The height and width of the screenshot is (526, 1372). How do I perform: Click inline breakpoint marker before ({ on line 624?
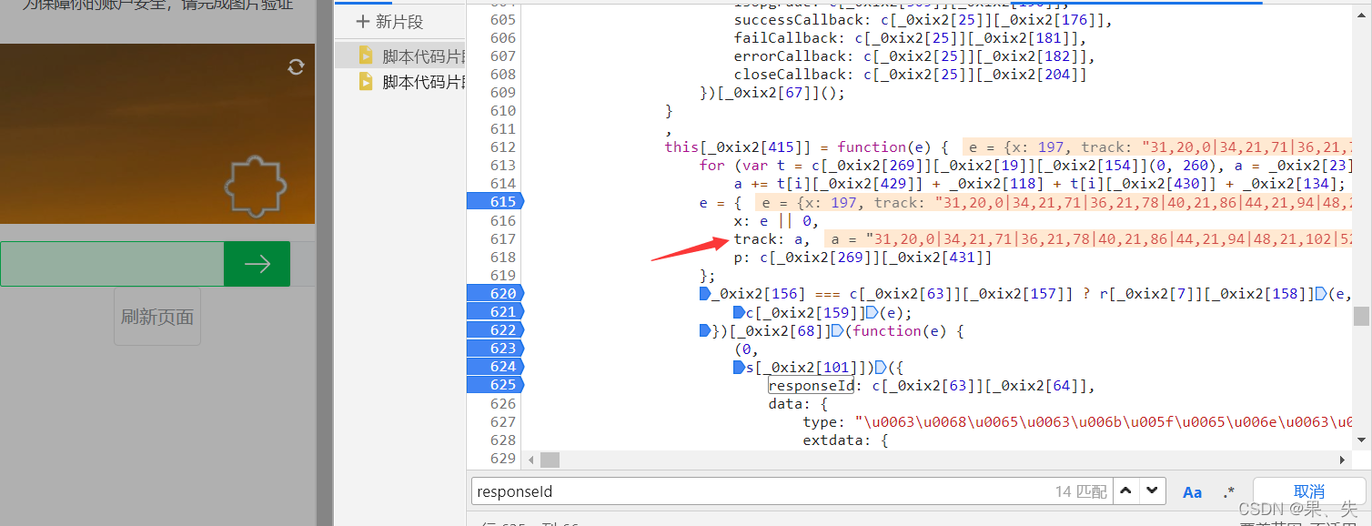pyautogui.click(x=881, y=368)
